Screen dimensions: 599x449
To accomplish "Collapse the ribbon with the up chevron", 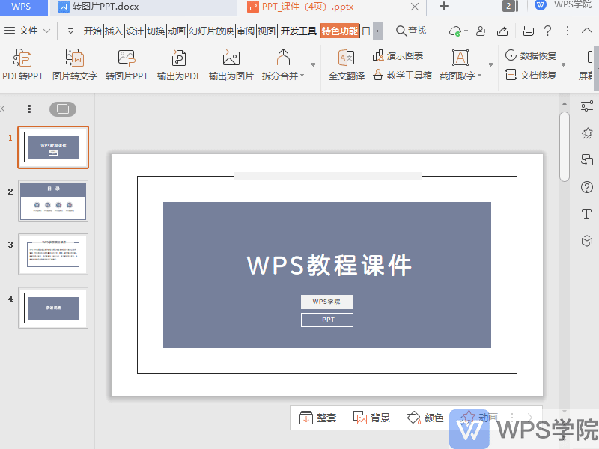I will (x=587, y=31).
